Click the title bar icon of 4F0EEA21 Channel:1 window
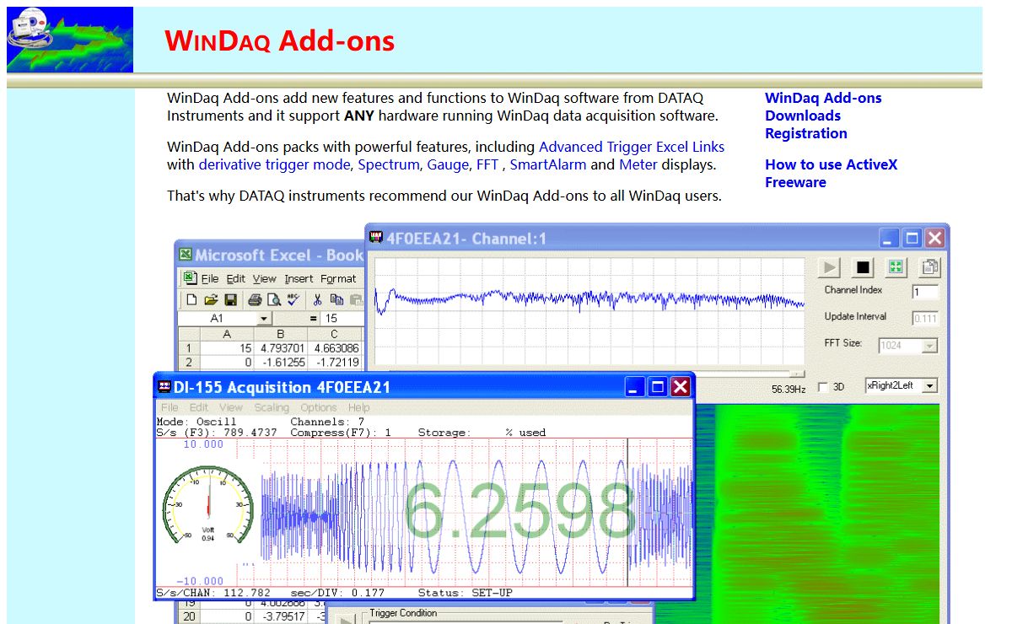 (376, 238)
